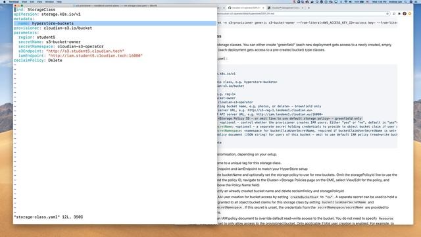This screenshot has width=421, height=237.
Task: Click 'parameters:' line in vim
Action: [x=26, y=32]
